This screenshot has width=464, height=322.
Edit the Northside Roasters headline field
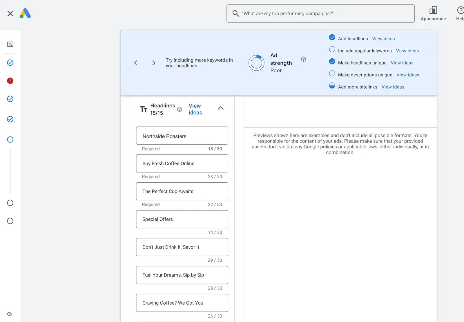[x=182, y=136]
